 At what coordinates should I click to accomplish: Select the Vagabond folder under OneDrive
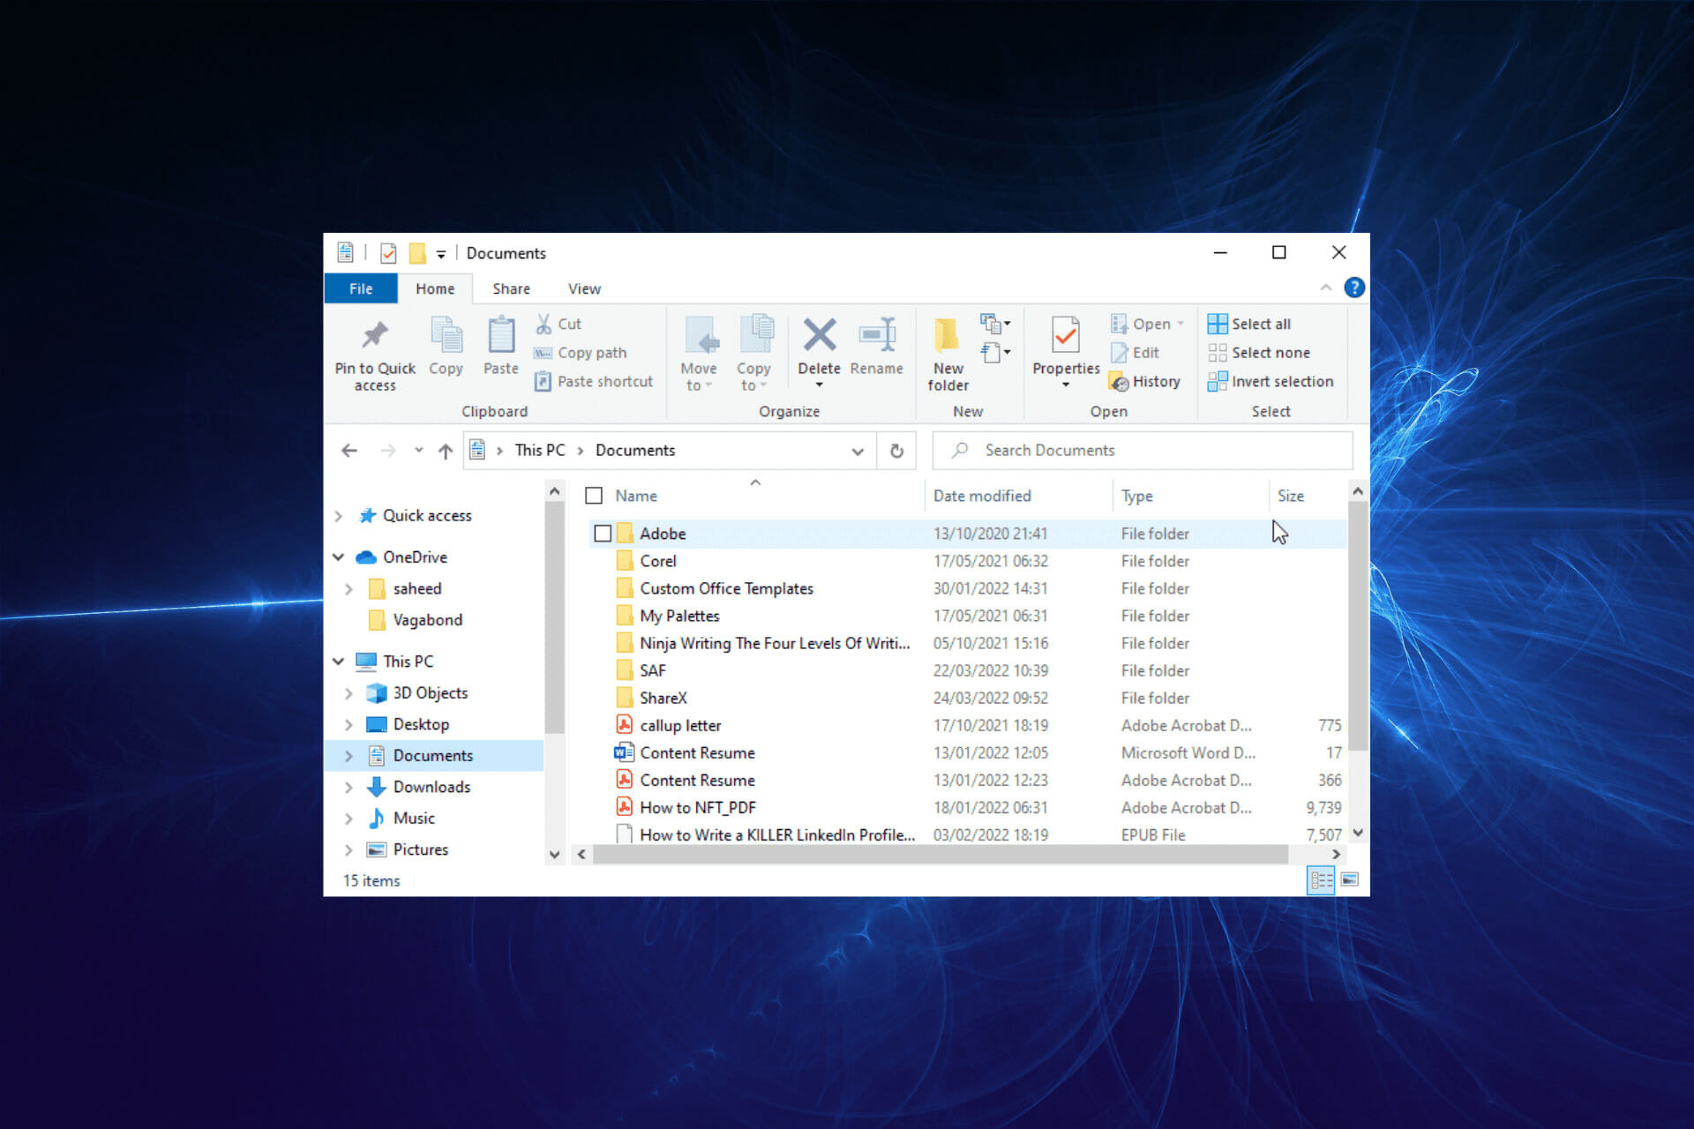(427, 620)
